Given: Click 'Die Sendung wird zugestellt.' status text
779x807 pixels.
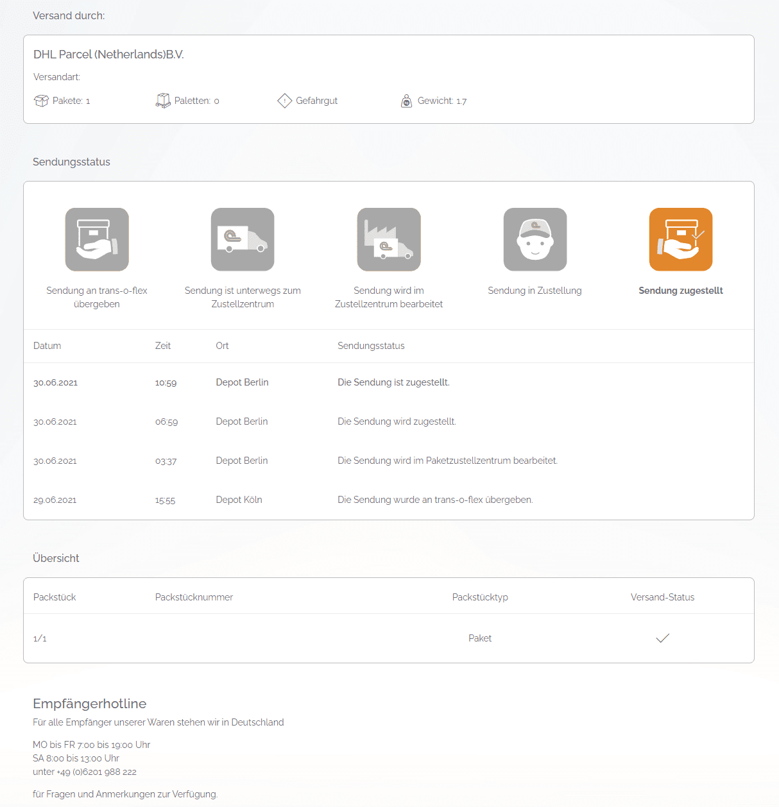Looking at the screenshot, I should 397,421.
